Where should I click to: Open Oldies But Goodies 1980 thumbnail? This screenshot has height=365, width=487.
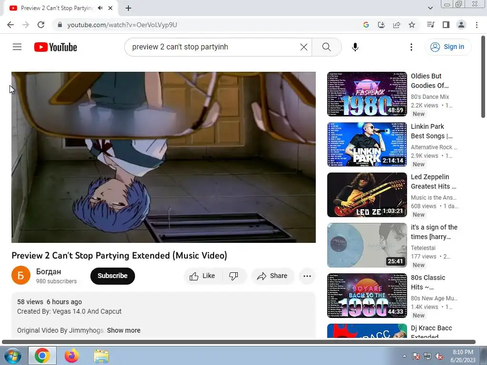(x=367, y=94)
